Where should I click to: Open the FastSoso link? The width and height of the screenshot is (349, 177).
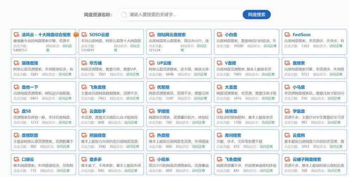[301, 35]
